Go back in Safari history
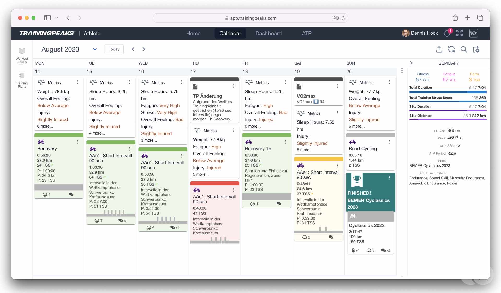This screenshot has height=293, width=501. pyautogui.click(x=68, y=18)
